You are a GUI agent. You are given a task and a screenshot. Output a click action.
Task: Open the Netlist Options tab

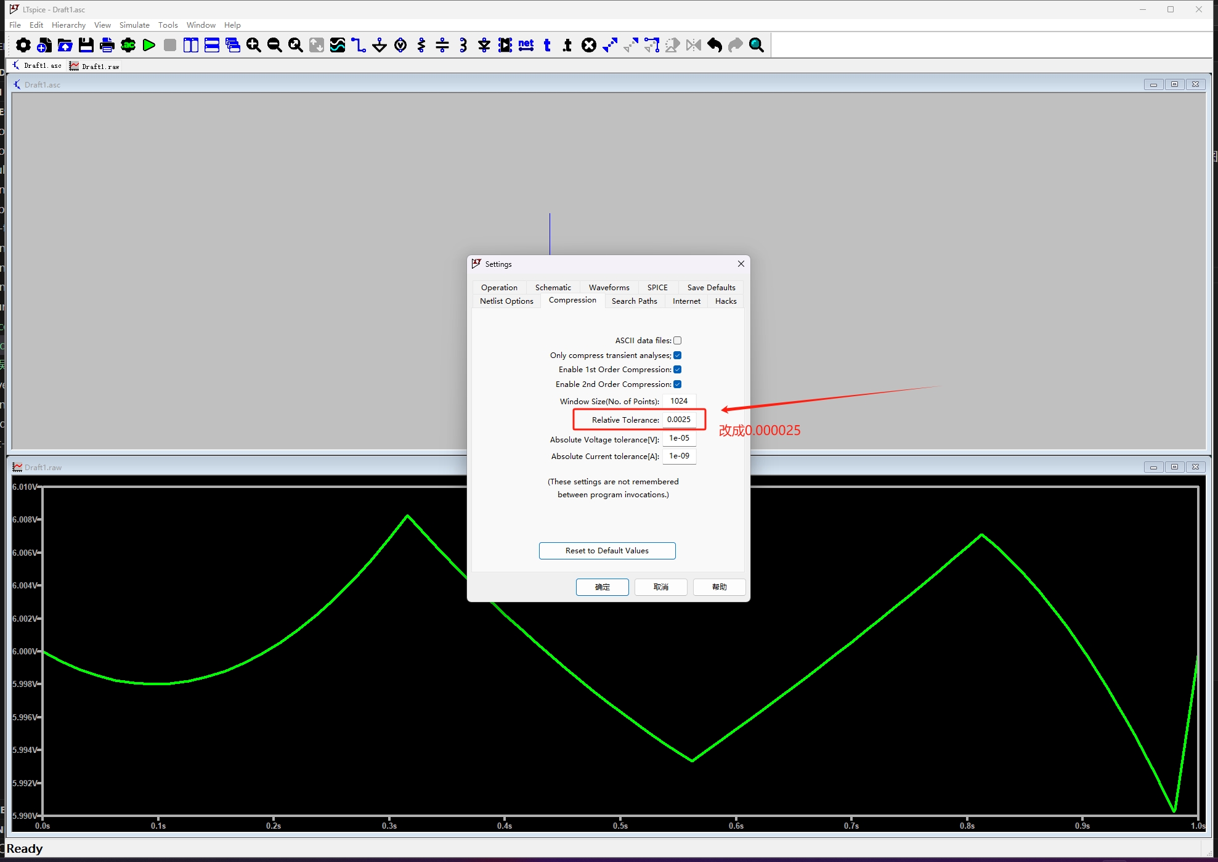[506, 301]
